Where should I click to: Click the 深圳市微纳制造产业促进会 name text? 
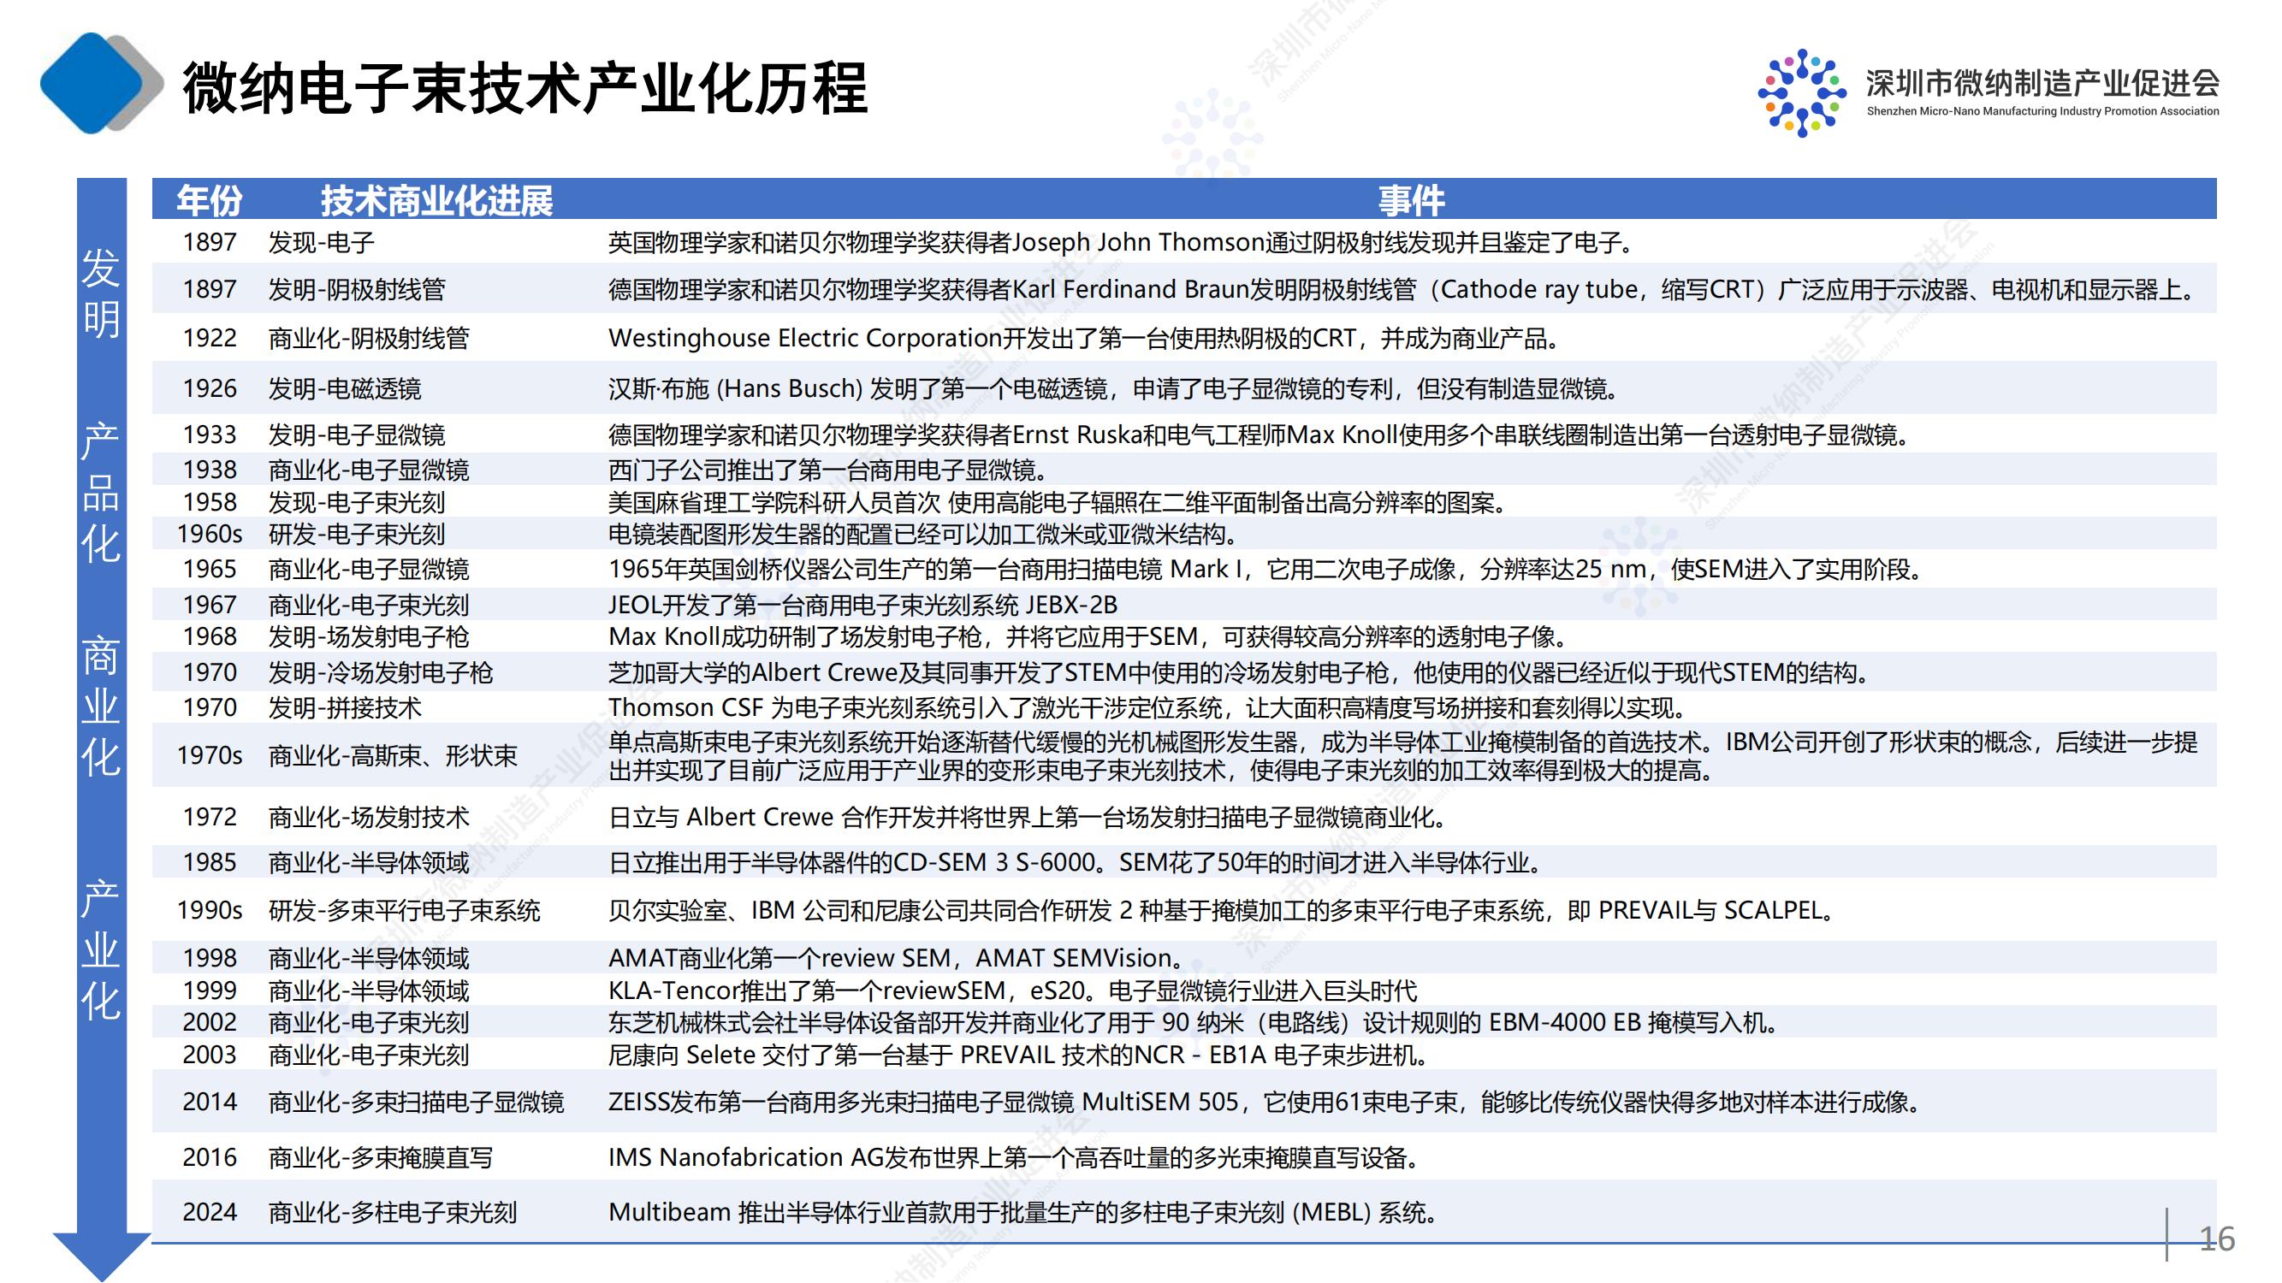[2041, 83]
